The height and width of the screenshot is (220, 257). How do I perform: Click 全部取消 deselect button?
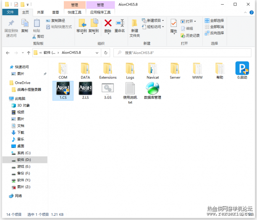click(214, 27)
